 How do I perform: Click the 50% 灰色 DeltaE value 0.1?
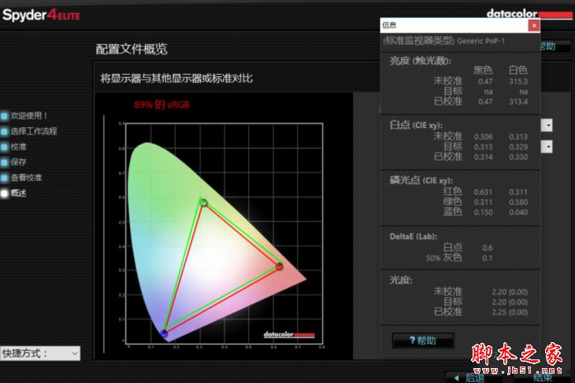click(488, 258)
